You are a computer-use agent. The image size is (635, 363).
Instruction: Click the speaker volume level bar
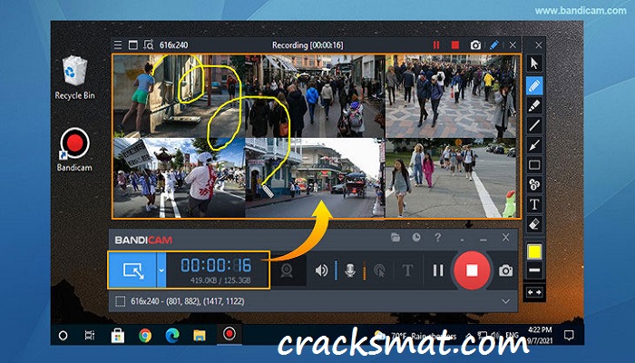click(337, 270)
